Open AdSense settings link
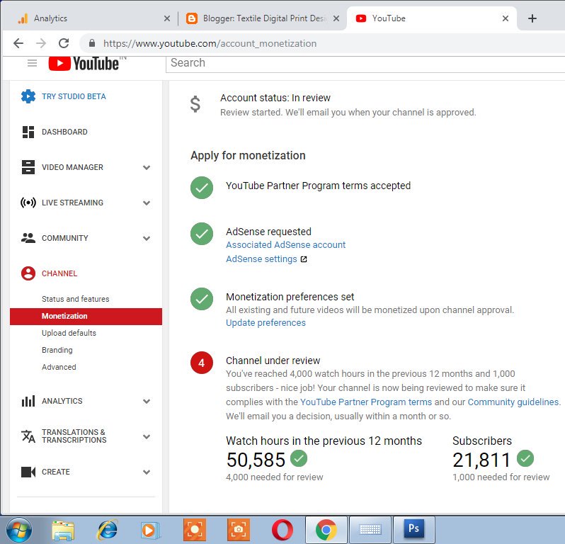Viewport: 565px width, 544px height. point(261,259)
